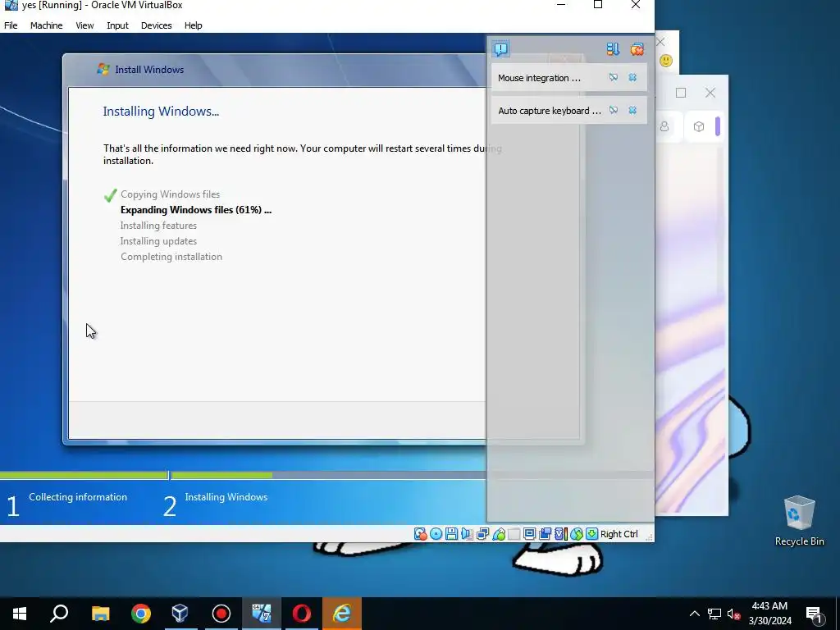The width and height of the screenshot is (840, 630).
Task: Click the notification sort order icon
Action: [613, 49]
